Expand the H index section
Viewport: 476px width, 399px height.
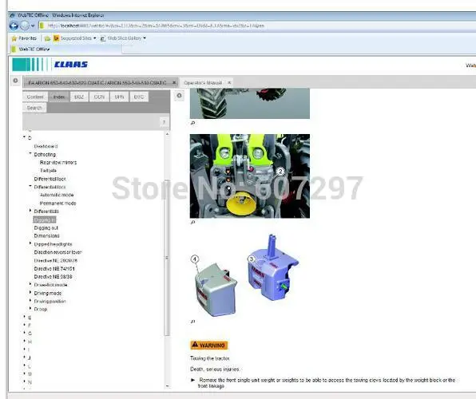(24, 341)
